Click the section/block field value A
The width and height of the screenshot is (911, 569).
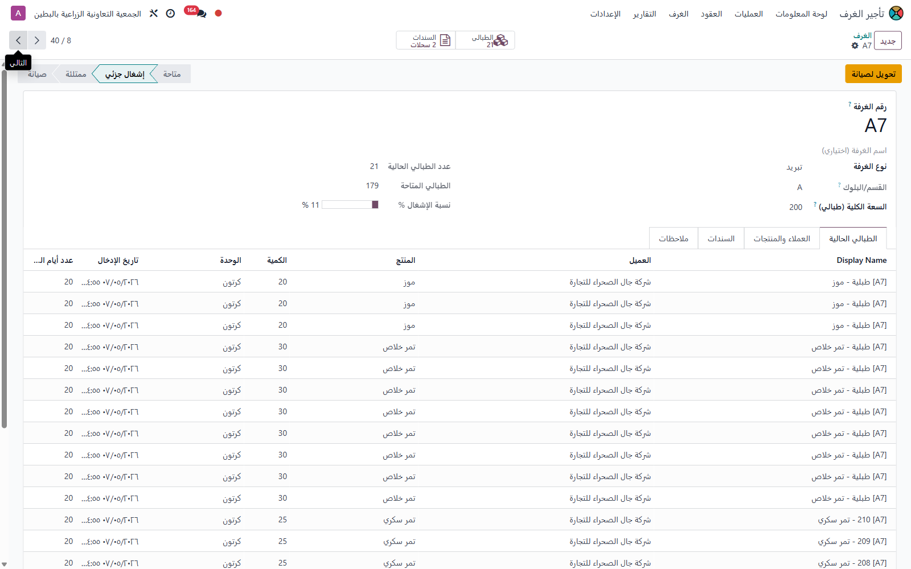(799, 187)
